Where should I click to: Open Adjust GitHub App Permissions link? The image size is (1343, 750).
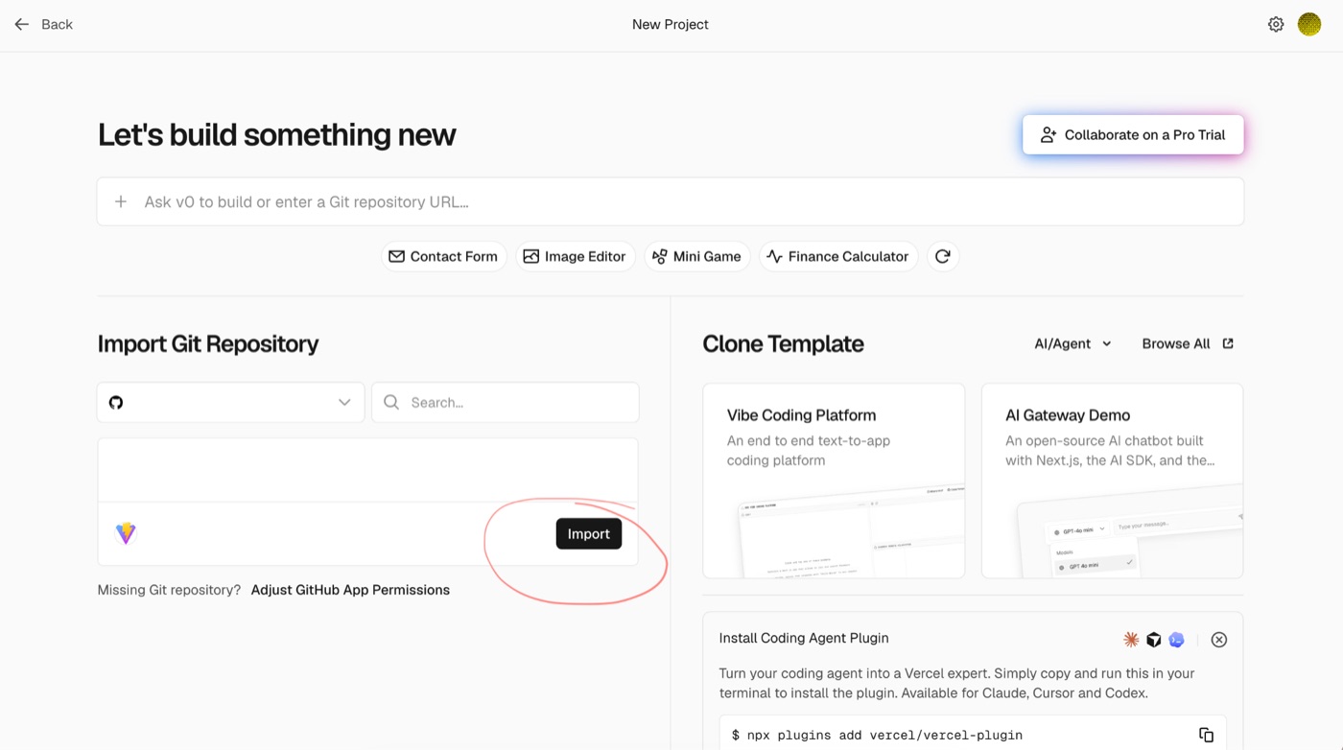350,590
